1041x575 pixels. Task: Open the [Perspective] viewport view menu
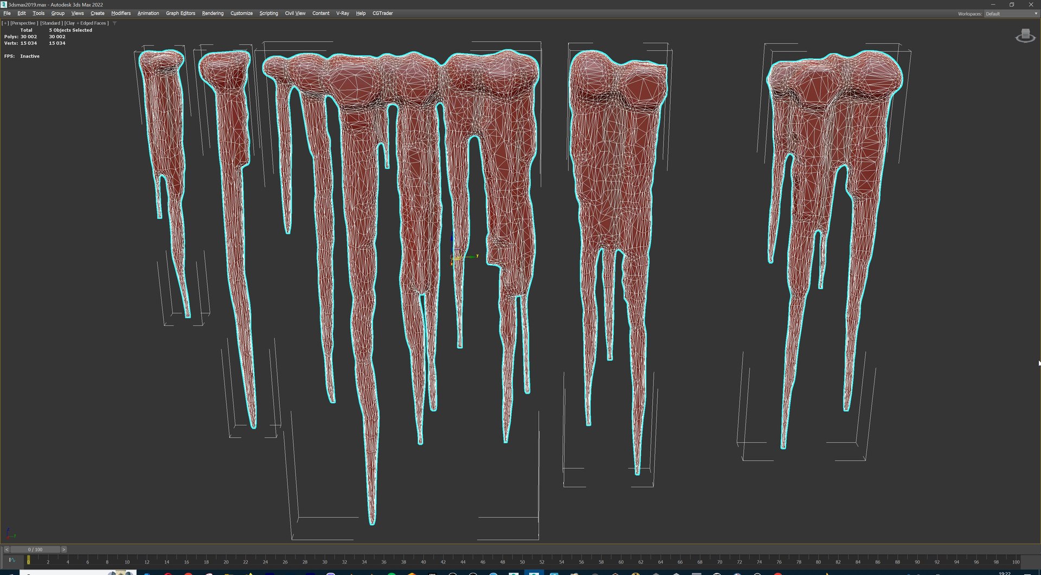tap(24, 23)
